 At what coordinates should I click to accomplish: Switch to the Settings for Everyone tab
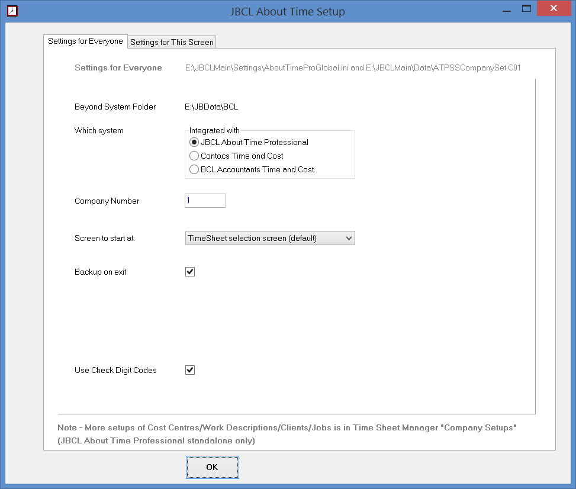coord(85,41)
